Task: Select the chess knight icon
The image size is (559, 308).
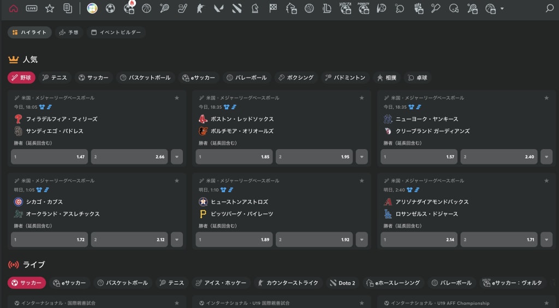Action: [255, 8]
